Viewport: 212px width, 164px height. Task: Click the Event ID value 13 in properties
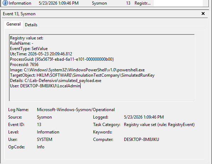[x=39, y=125]
